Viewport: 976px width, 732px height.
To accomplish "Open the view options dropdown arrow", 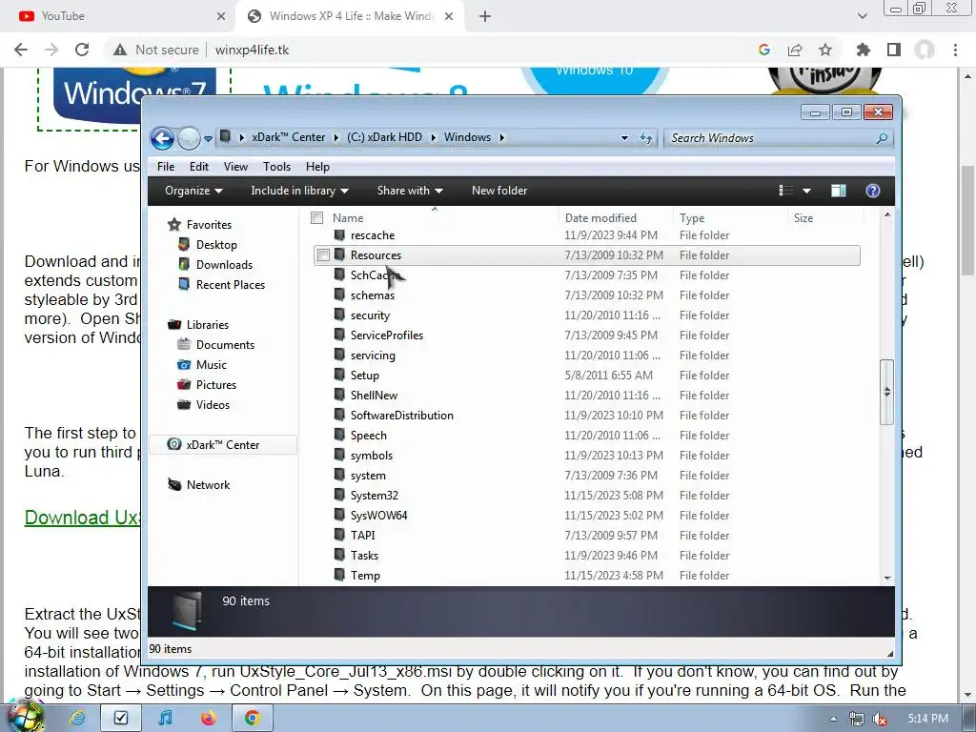I will 806,191.
